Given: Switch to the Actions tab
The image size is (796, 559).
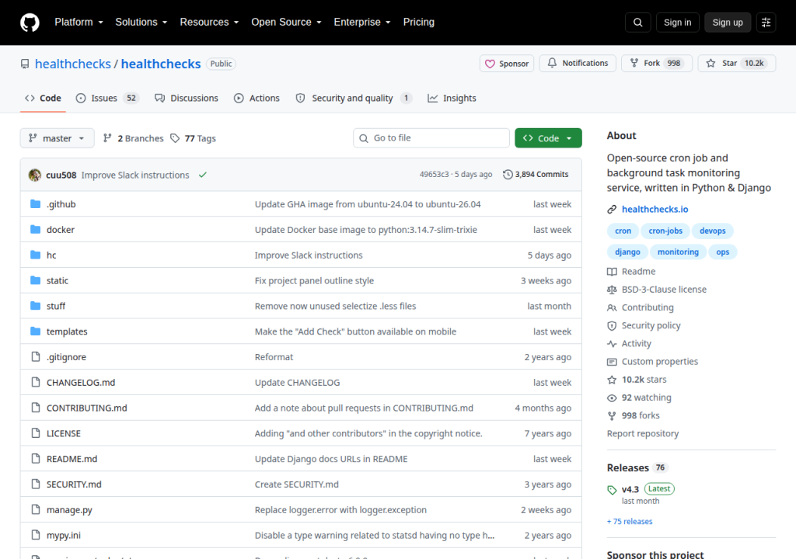Looking at the screenshot, I should tap(257, 98).
